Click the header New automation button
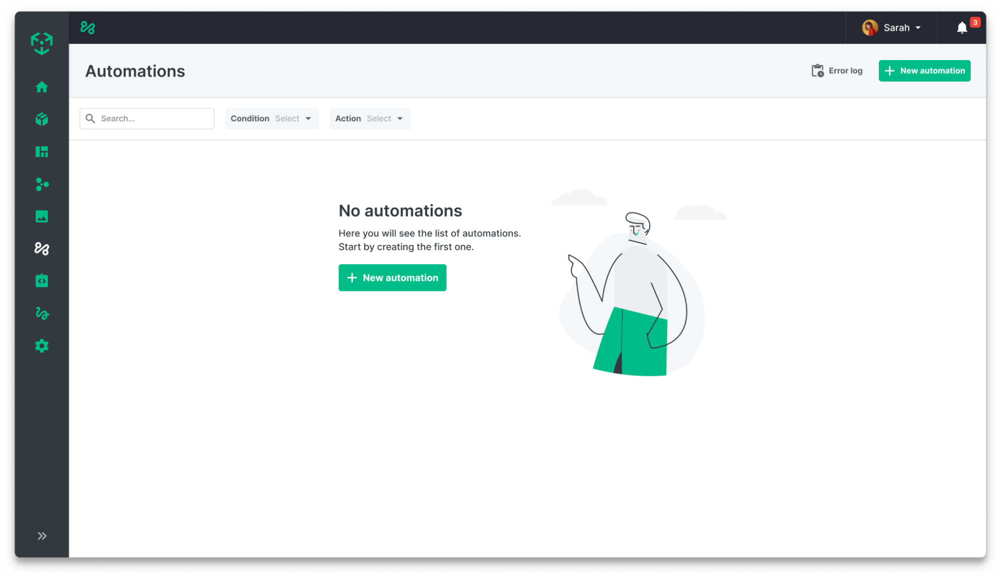 924,71
